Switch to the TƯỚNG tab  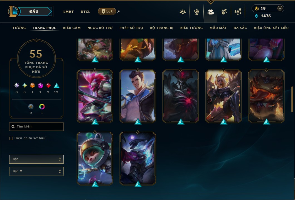tap(19, 28)
